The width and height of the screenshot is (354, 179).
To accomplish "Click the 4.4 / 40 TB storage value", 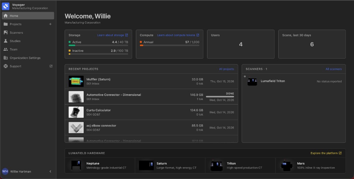I will (120, 42).
